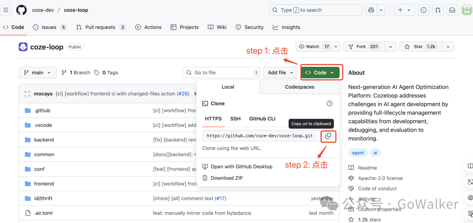Open the Insights tab

tap(286, 27)
